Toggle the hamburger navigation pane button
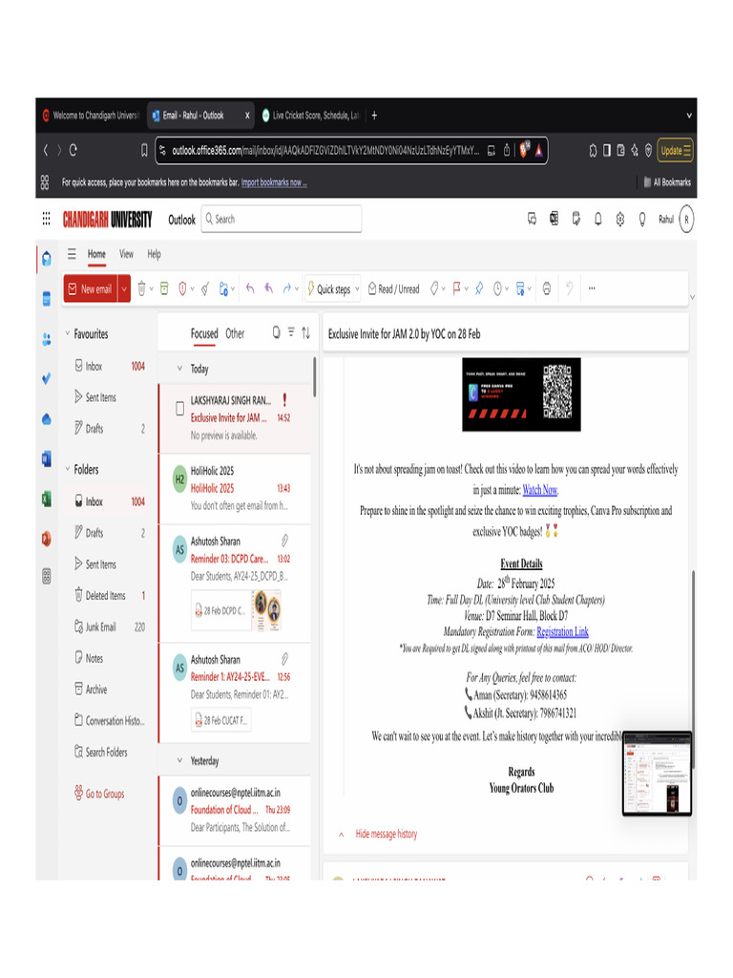Image resolution: width=733 pixels, height=978 pixels. [72, 254]
